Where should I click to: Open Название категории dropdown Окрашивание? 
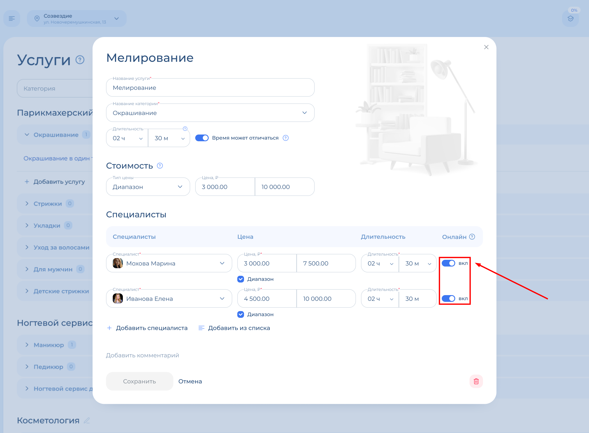(210, 113)
